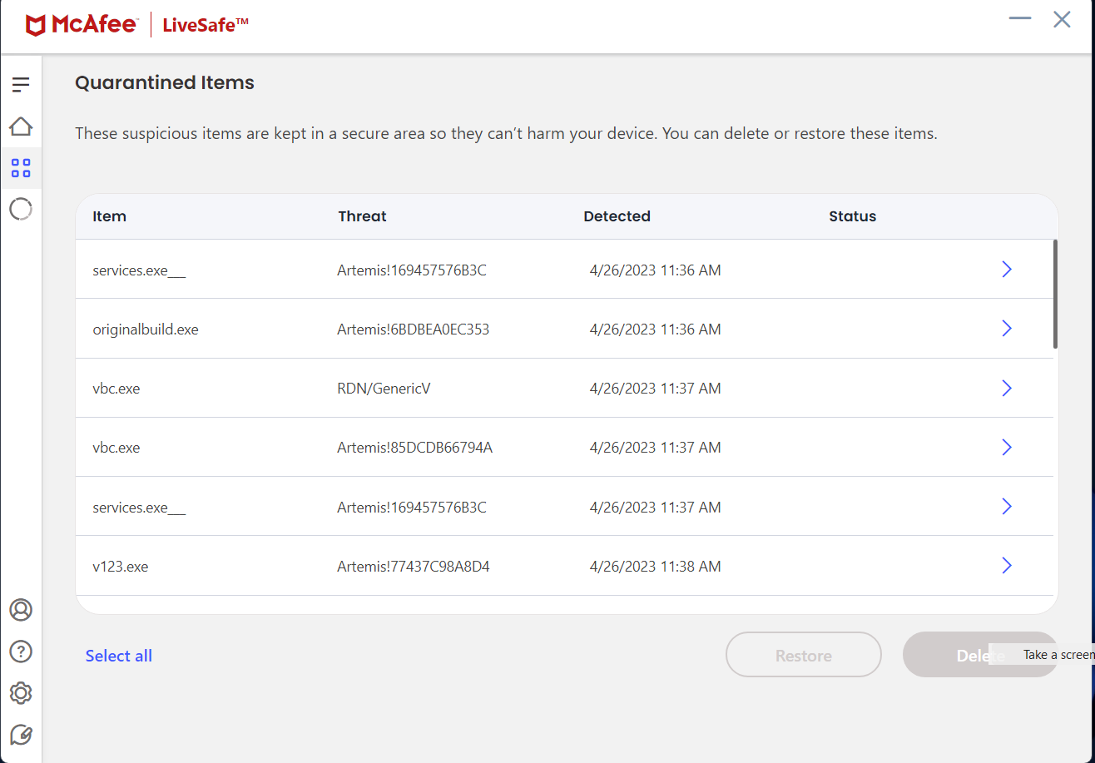Click the vbc.exe name beside RDN/GenericV
Viewport: 1095px width, 763px height.
tap(116, 389)
